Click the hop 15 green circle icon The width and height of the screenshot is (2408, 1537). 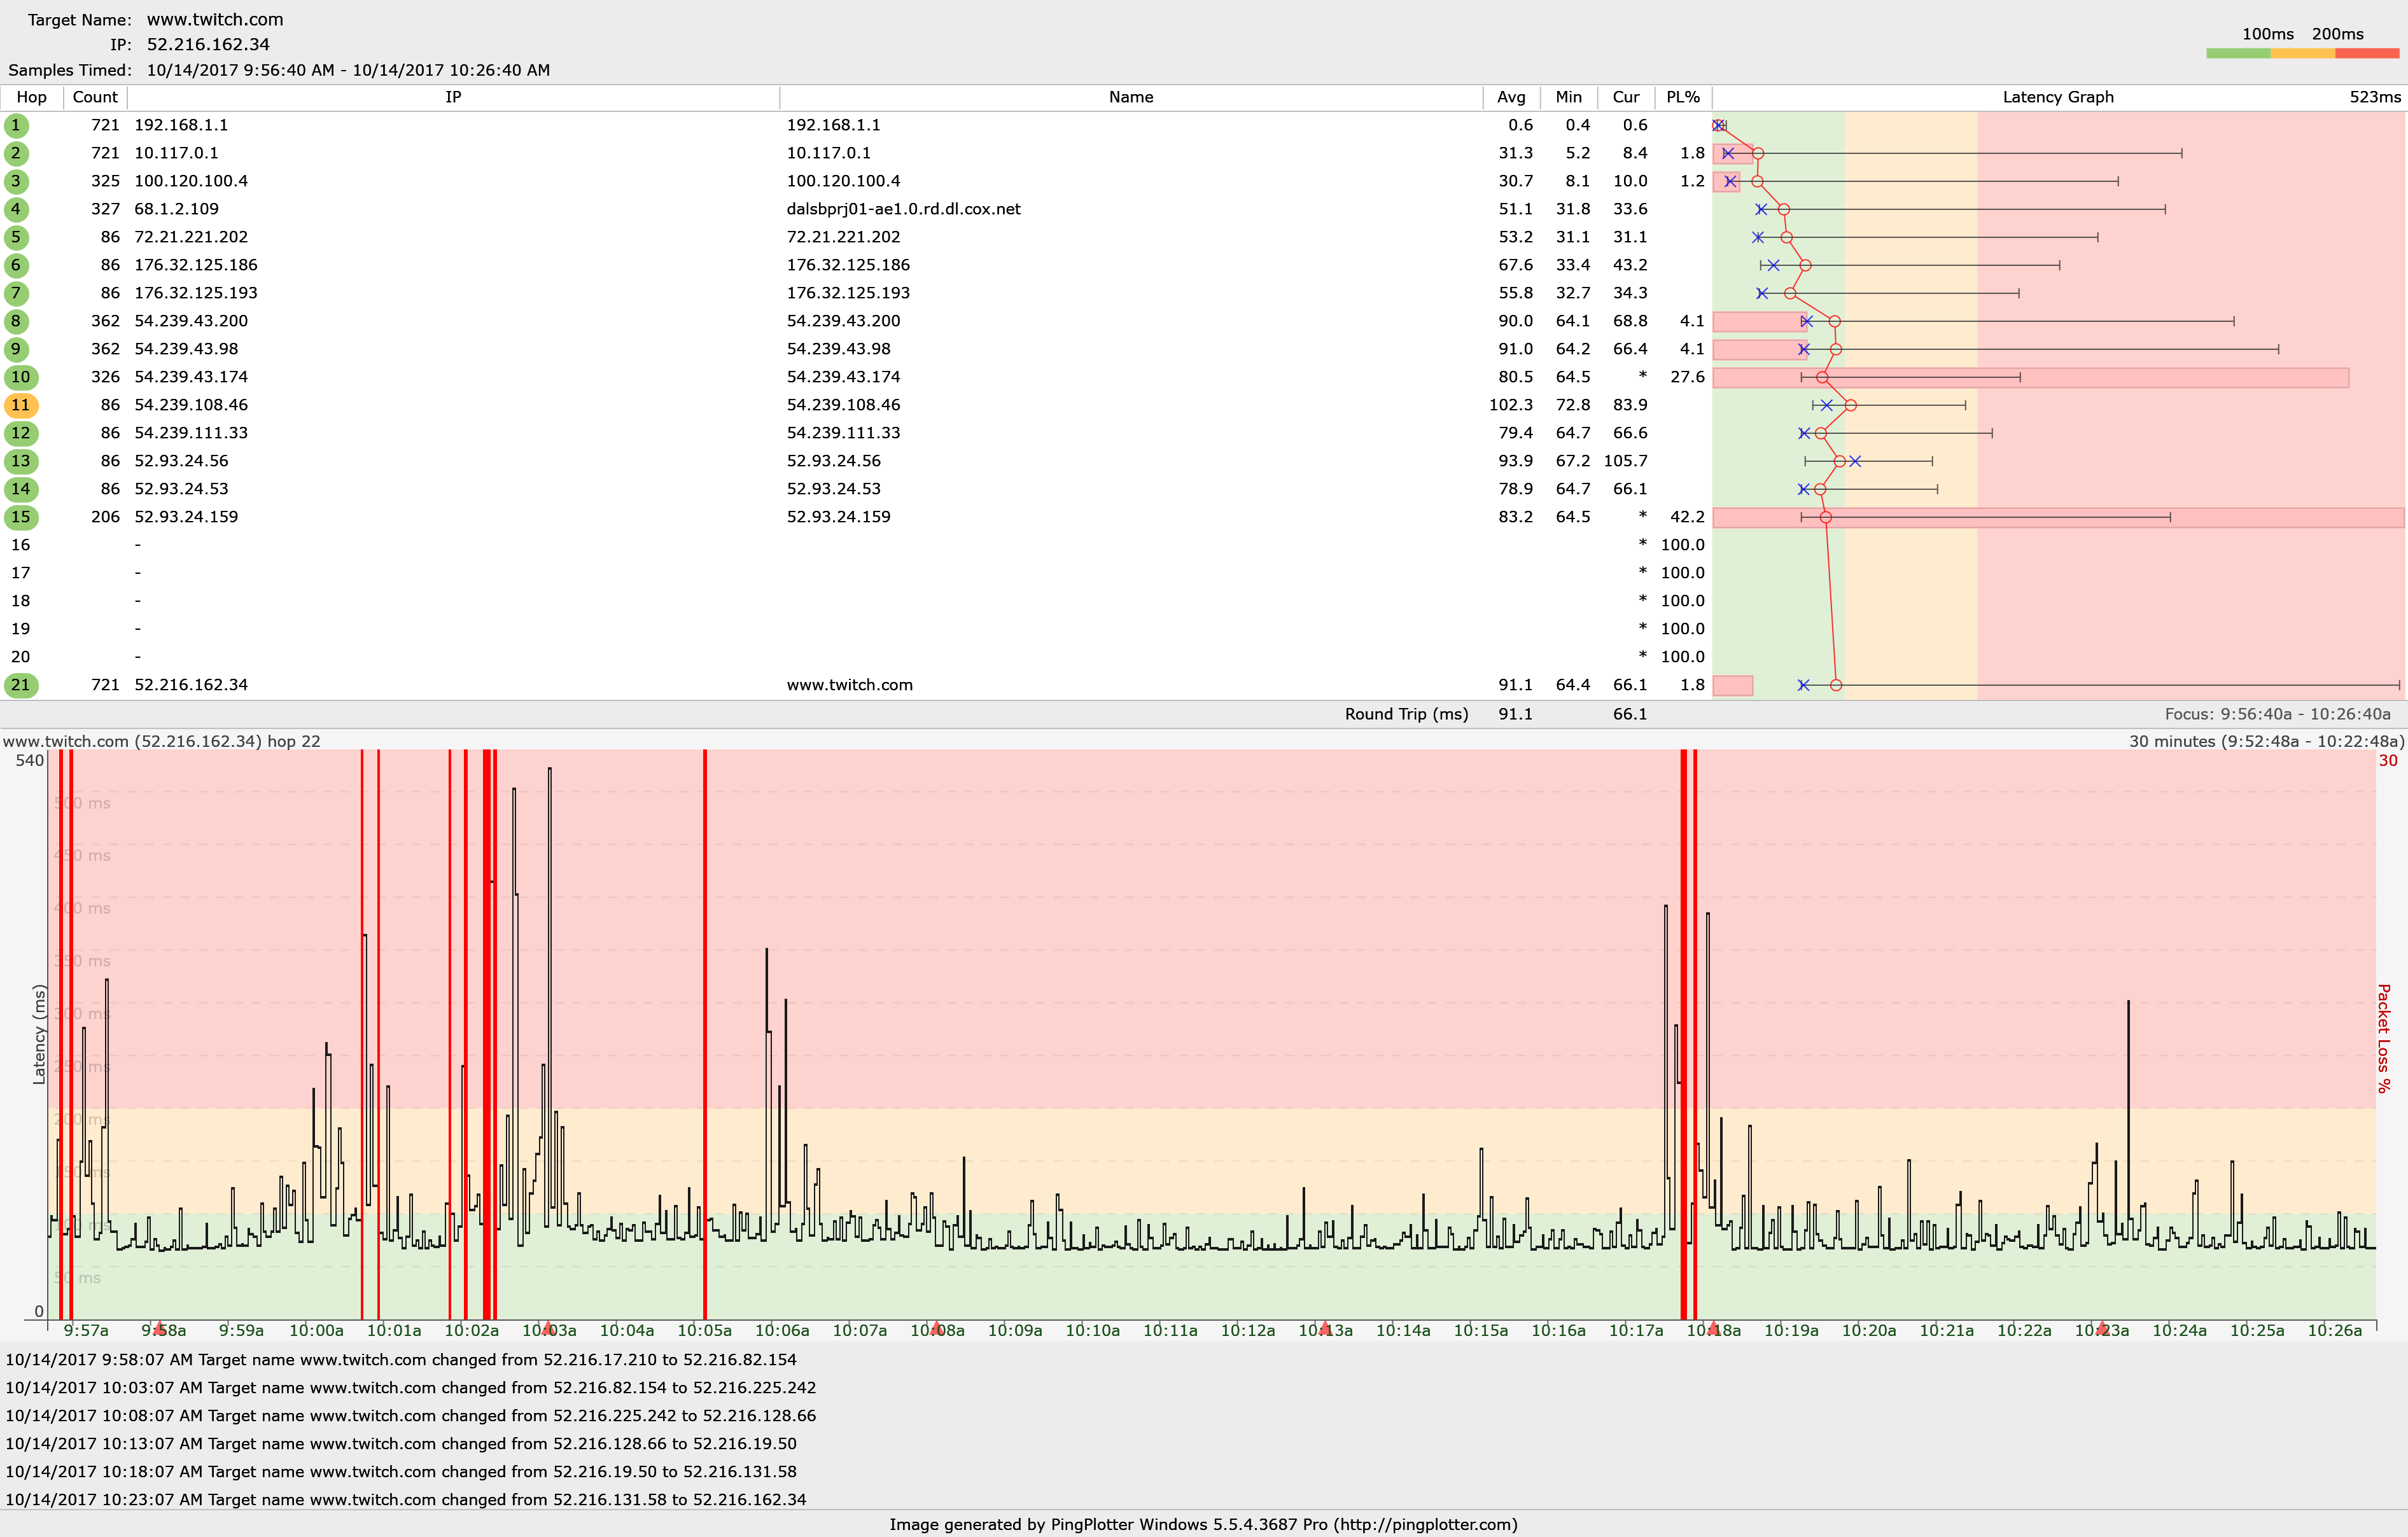pos(21,517)
